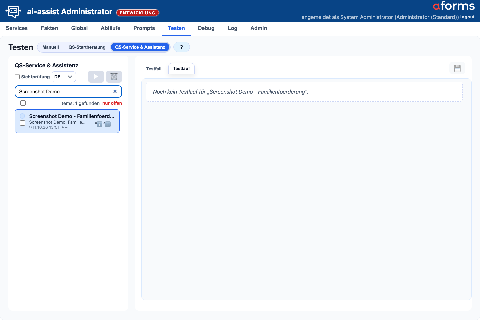Select the Testlauf tab
This screenshot has width=480, height=320.
[181, 69]
